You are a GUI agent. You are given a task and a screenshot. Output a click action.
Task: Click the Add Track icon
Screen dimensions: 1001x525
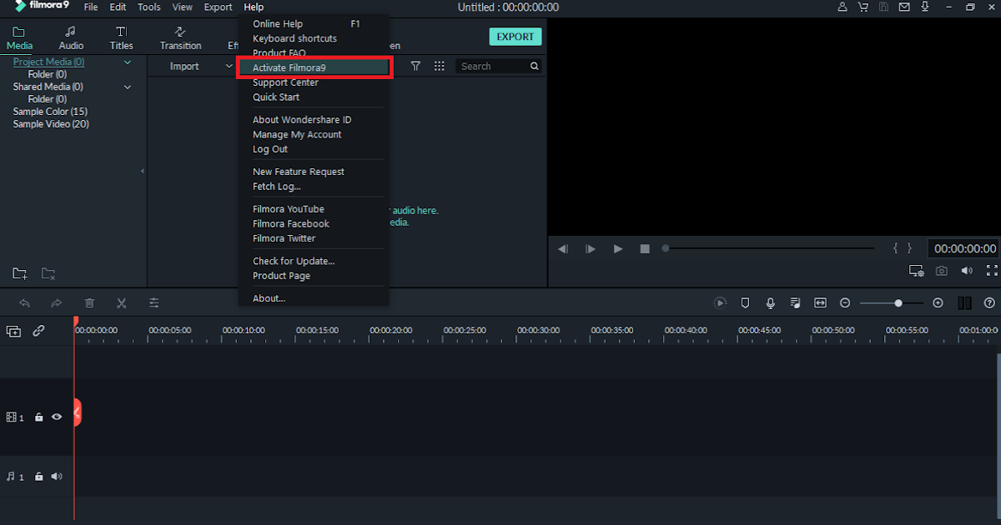coord(14,331)
